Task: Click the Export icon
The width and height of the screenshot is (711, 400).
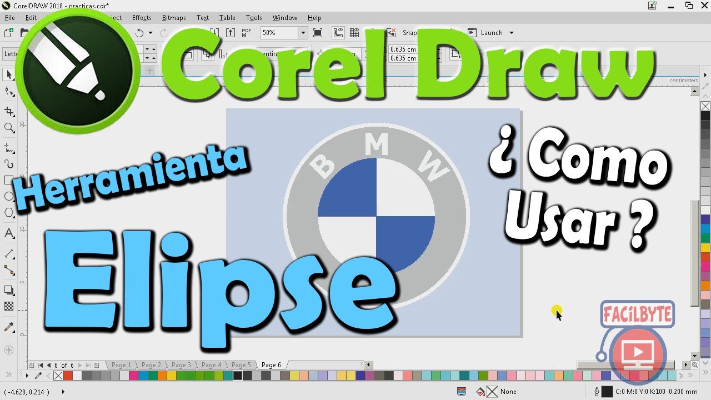Action: (231, 33)
